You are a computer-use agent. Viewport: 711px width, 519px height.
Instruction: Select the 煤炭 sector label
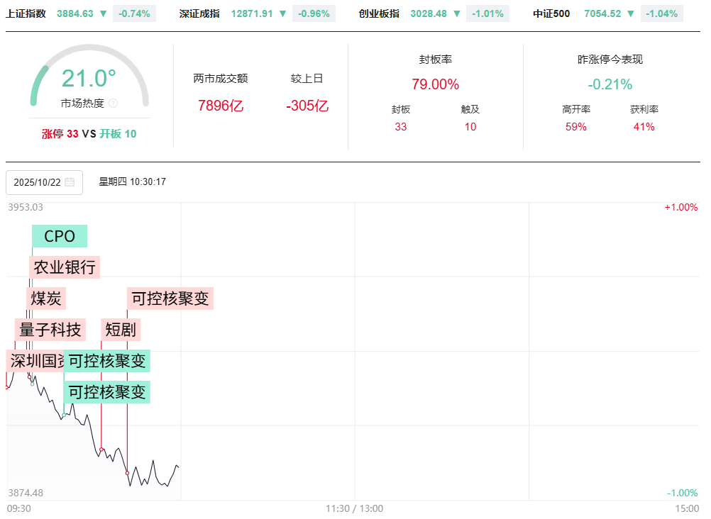pos(46,298)
